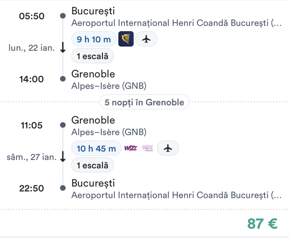This screenshot has height=238, width=289.
Task: Click the 11:05 return departure time
Action: [x=32, y=125]
